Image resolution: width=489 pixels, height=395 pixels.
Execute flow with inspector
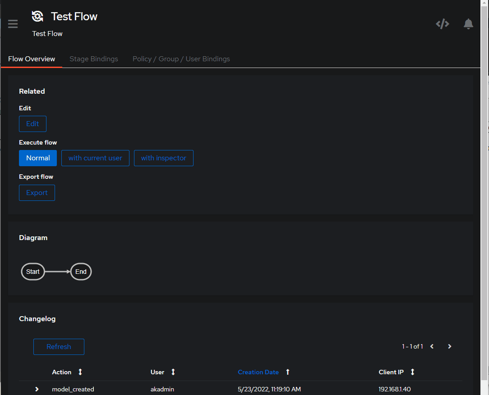point(163,158)
